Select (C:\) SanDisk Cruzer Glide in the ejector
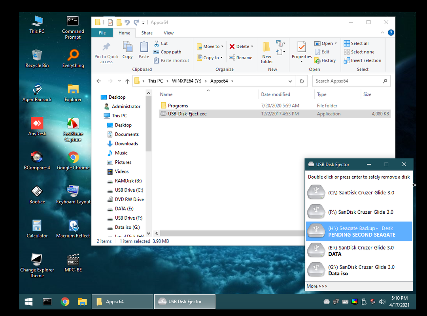The width and height of the screenshot is (427, 316). tap(359, 192)
